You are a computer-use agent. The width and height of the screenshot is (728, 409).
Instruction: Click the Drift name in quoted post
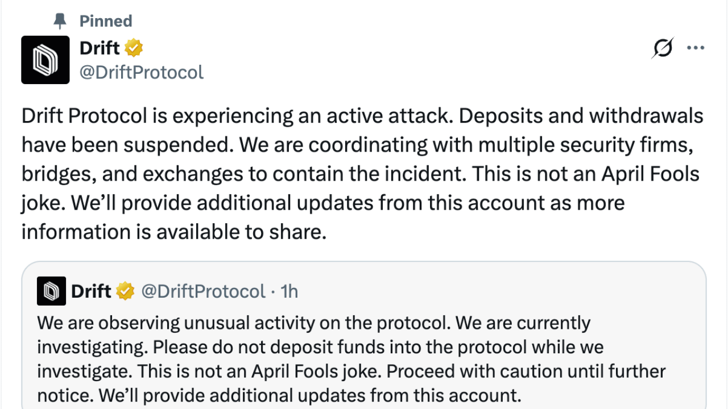pyautogui.click(x=91, y=292)
